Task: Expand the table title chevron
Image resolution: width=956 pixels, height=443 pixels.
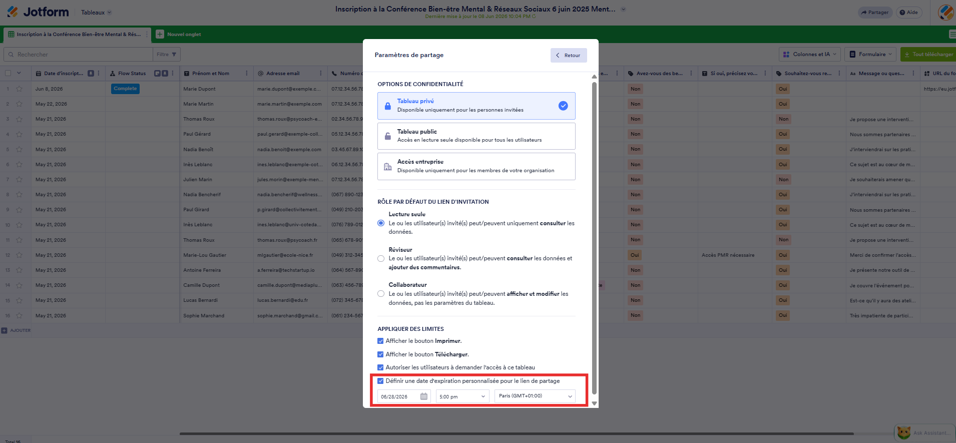Action: pyautogui.click(x=623, y=9)
